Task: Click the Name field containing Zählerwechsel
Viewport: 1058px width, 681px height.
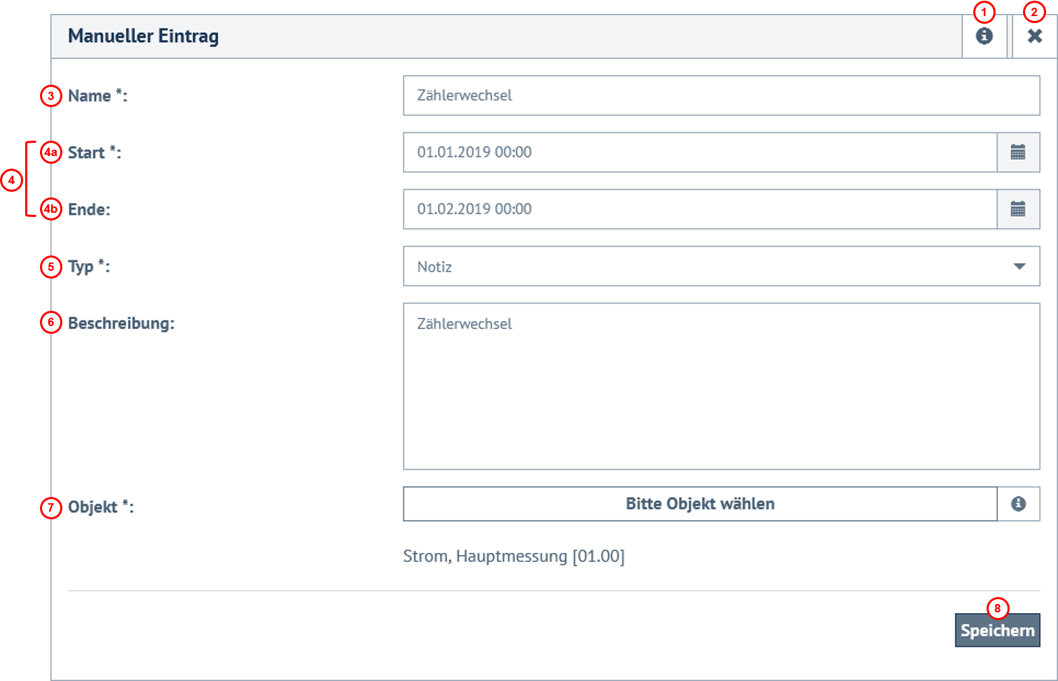Action: pyautogui.click(x=721, y=96)
